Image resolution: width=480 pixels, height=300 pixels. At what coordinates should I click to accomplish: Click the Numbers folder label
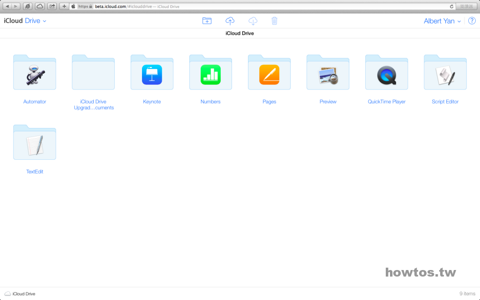coord(210,102)
